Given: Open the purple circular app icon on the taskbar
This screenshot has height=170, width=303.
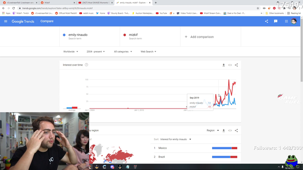Looking at the screenshot, I should coord(112,167).
